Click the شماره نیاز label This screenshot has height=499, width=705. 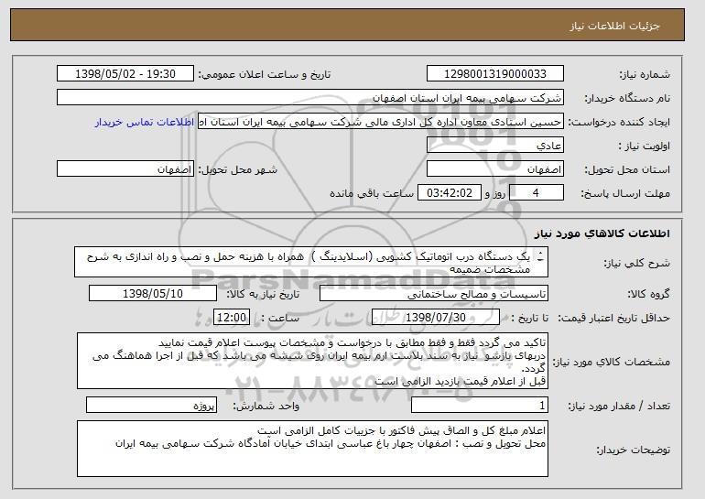645,74
